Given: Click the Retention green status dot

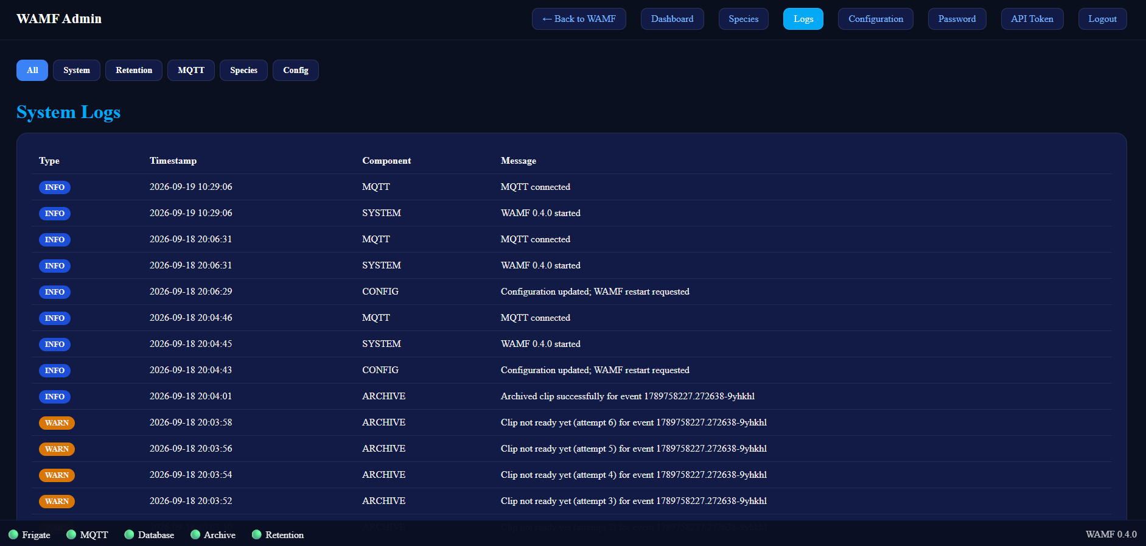Looking at the screenshot, I should tap(257, 534).
